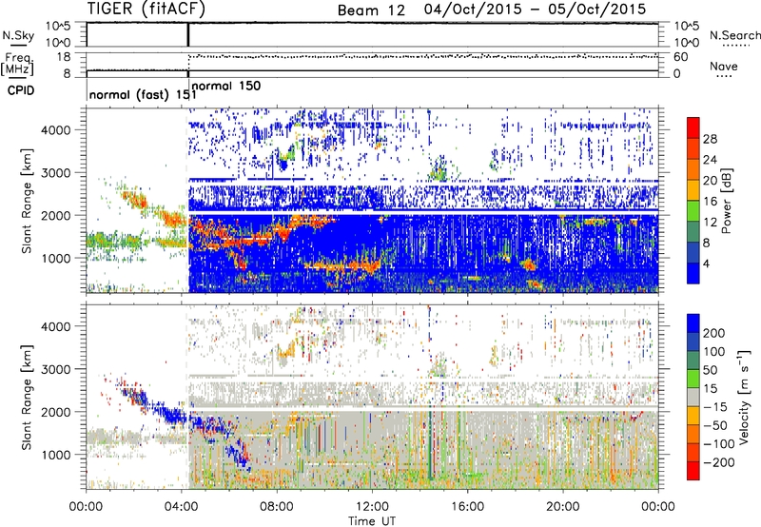Click the 100 label on Velocity color bar
761x527 pixels.
coord(713,352)
